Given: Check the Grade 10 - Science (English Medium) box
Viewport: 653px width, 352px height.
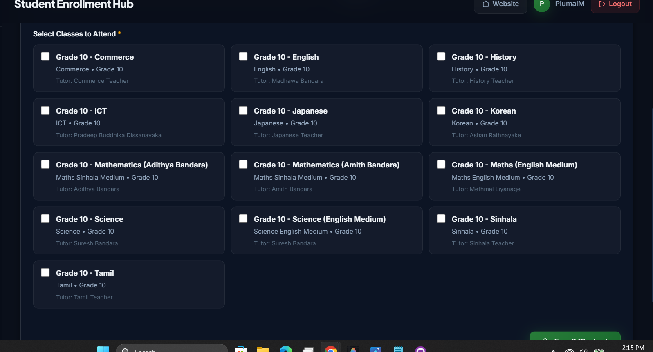Looking at the screenshot, I should (x=243, y=218).
